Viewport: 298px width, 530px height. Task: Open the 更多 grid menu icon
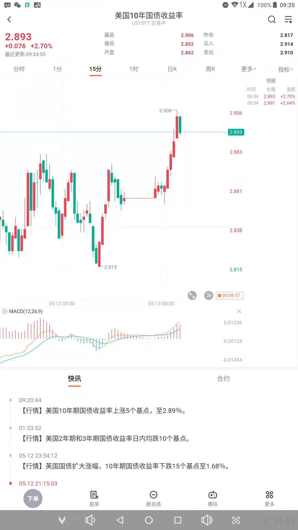click(x=270, y=498)
